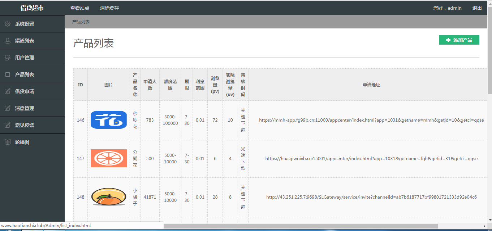Click the 图片 column header
This screenshot has height=231, width=492.
pos(109,85)
